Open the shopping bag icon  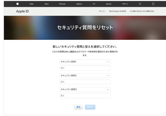[153, 4]
